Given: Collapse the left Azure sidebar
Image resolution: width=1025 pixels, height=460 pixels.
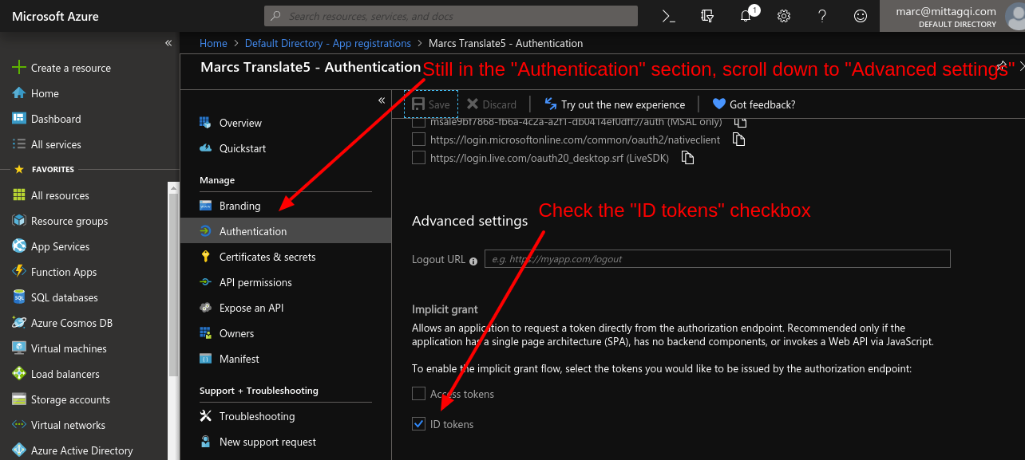Looking at the screenshot, I should (x=168, y=43).
